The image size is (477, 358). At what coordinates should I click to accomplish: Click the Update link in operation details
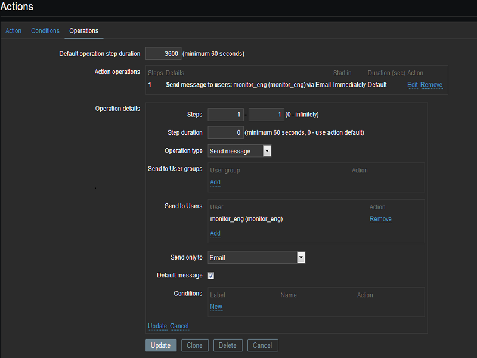[x=157, y=326]
